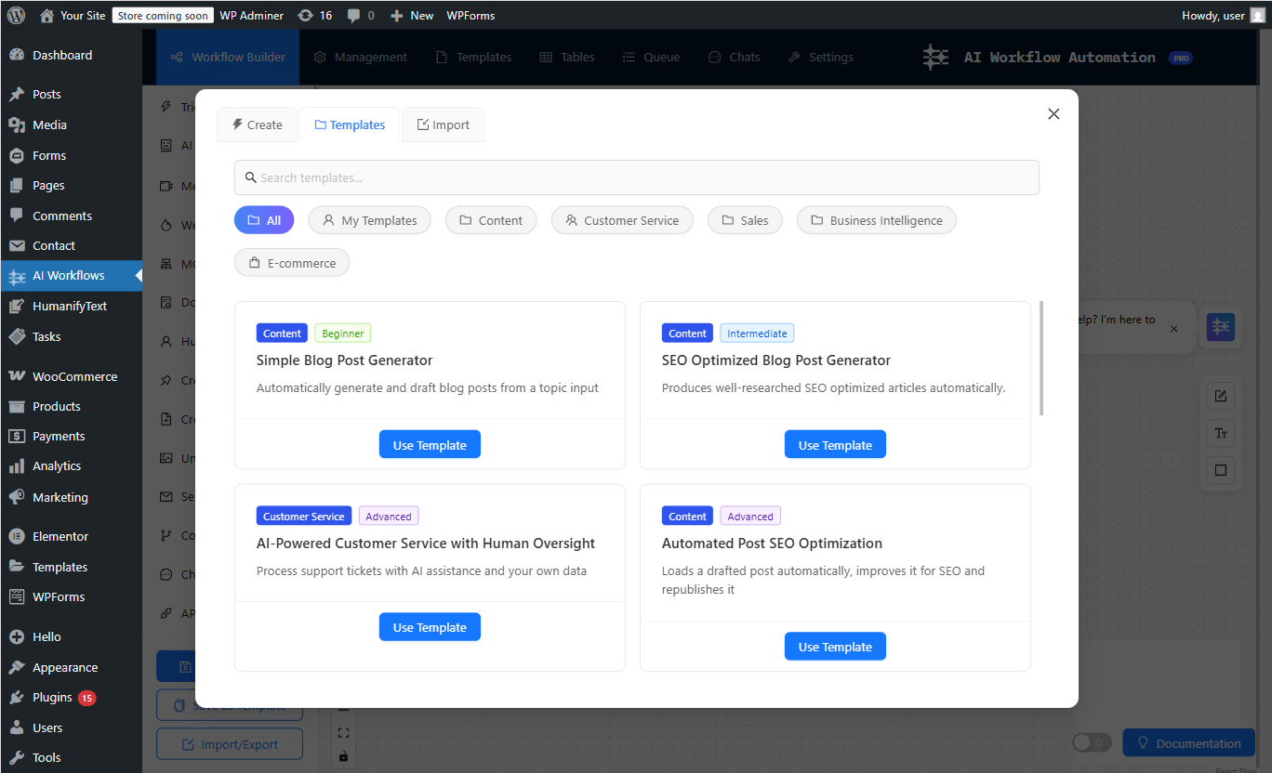Click the template list scrollbar
Viewport: 1272px width, 773px height.
pos(1041,358)
